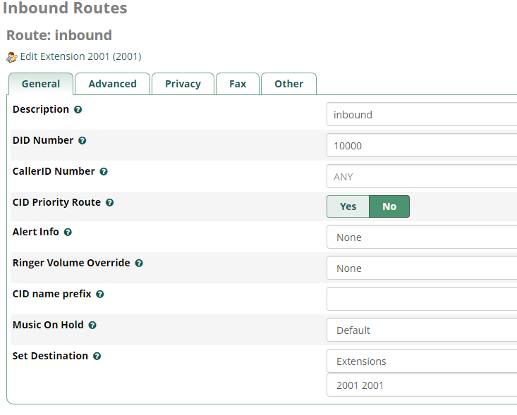
Task: Set CID Priority Route to No
Action: tap(389, 206)
